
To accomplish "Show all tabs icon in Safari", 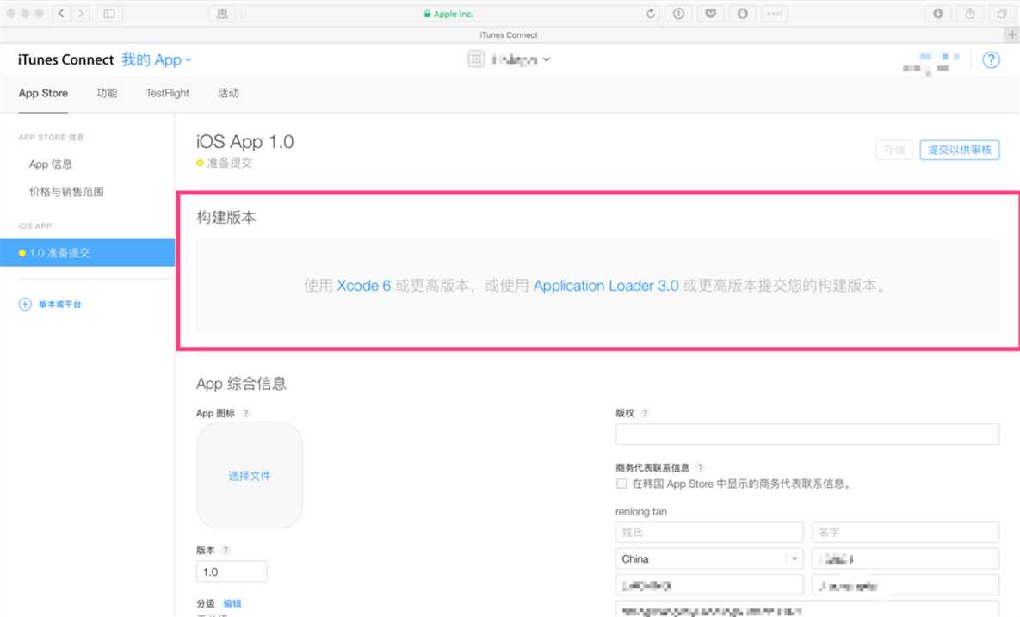I will coord(1002,14).
